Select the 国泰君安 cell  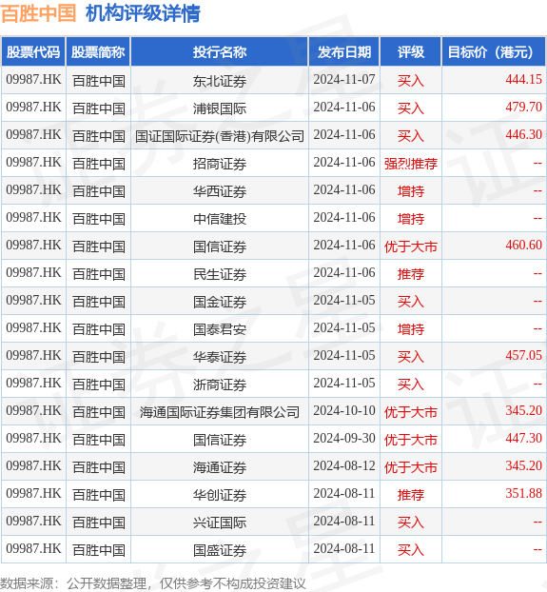pyautogui.click(x=220, y=328)
